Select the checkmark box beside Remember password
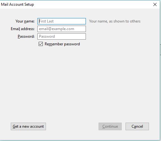Image resolution: width=161 pixels, height=141 pixels. 41,44
